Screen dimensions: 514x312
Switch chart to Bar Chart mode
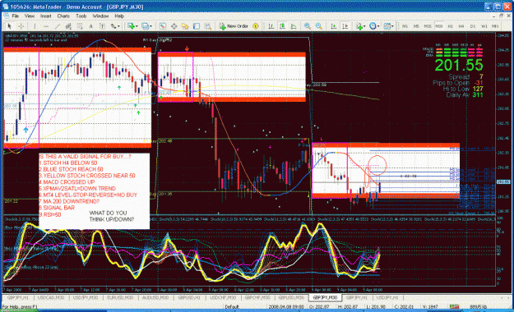pyautogui.click(x=271, y=26)
